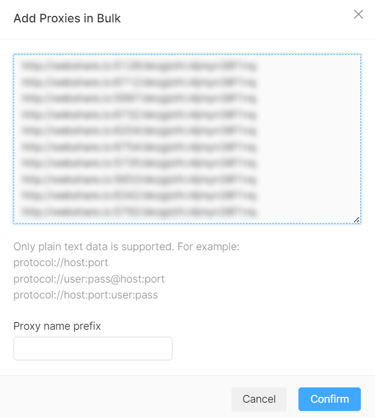Image resolution: width=375 pixels, height=418 pixels.
Task: Place cursor in third blurred proxy line
Action: pos(139,98)
